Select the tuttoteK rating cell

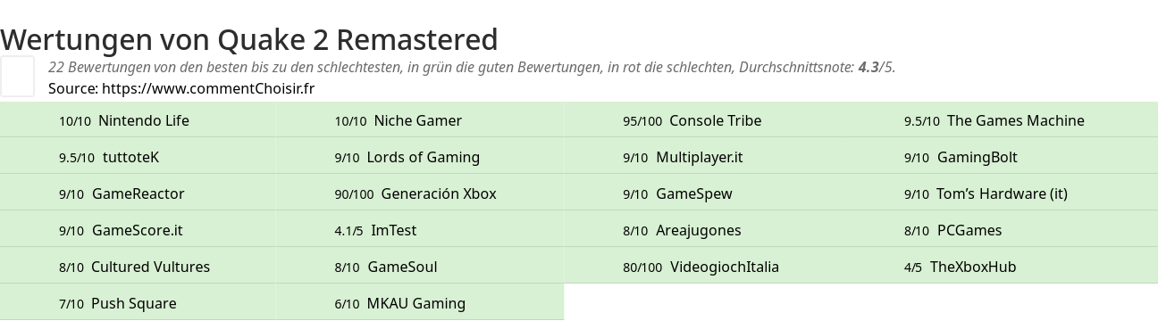pos(138,157)
